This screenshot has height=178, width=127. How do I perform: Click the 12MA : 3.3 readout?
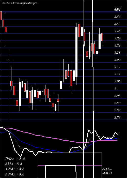(x=15, y=169)
